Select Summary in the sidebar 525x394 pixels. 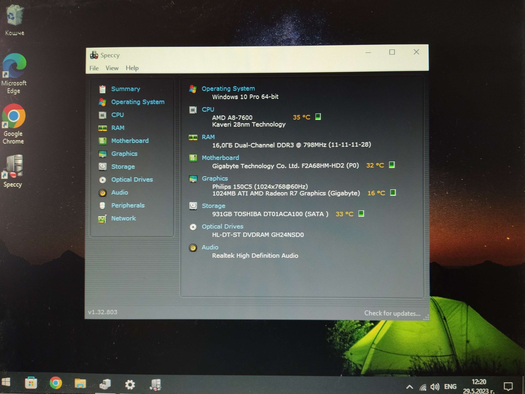(x=125, y=89)
